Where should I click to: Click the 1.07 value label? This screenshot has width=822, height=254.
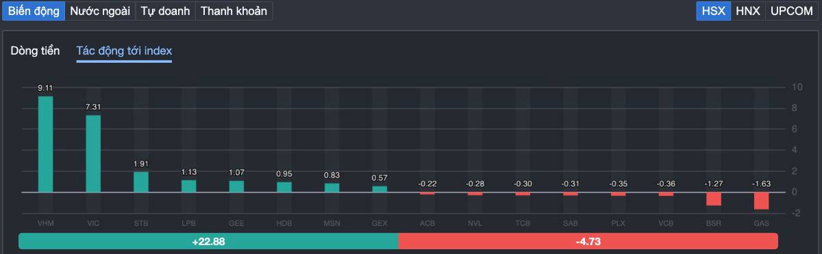pyautogui.click(x=236, y=173)
